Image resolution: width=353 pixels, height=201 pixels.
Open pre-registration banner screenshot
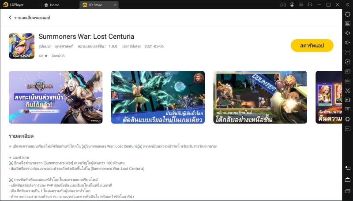point(56,97)
